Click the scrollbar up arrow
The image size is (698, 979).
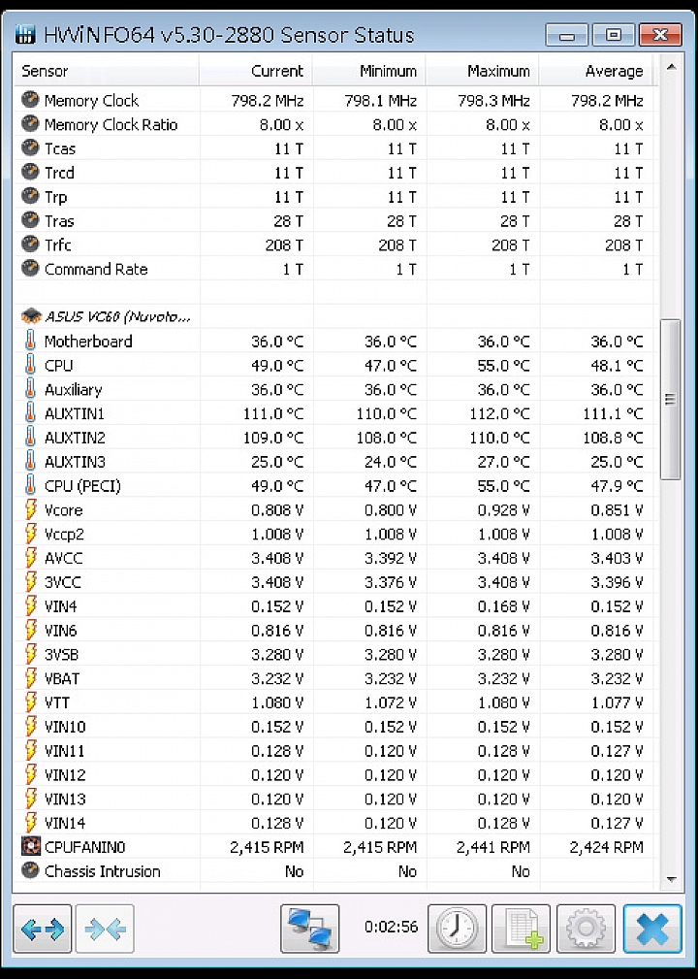[671, 67]
